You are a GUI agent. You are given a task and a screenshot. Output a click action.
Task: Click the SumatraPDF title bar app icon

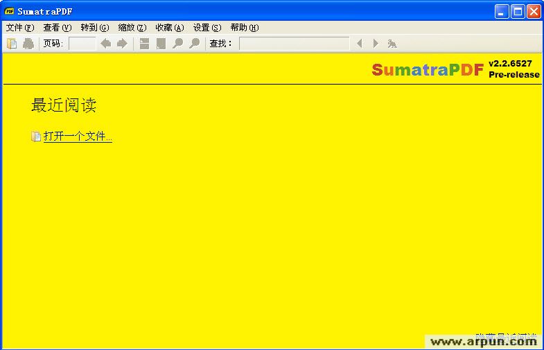[x=10, y=12]
